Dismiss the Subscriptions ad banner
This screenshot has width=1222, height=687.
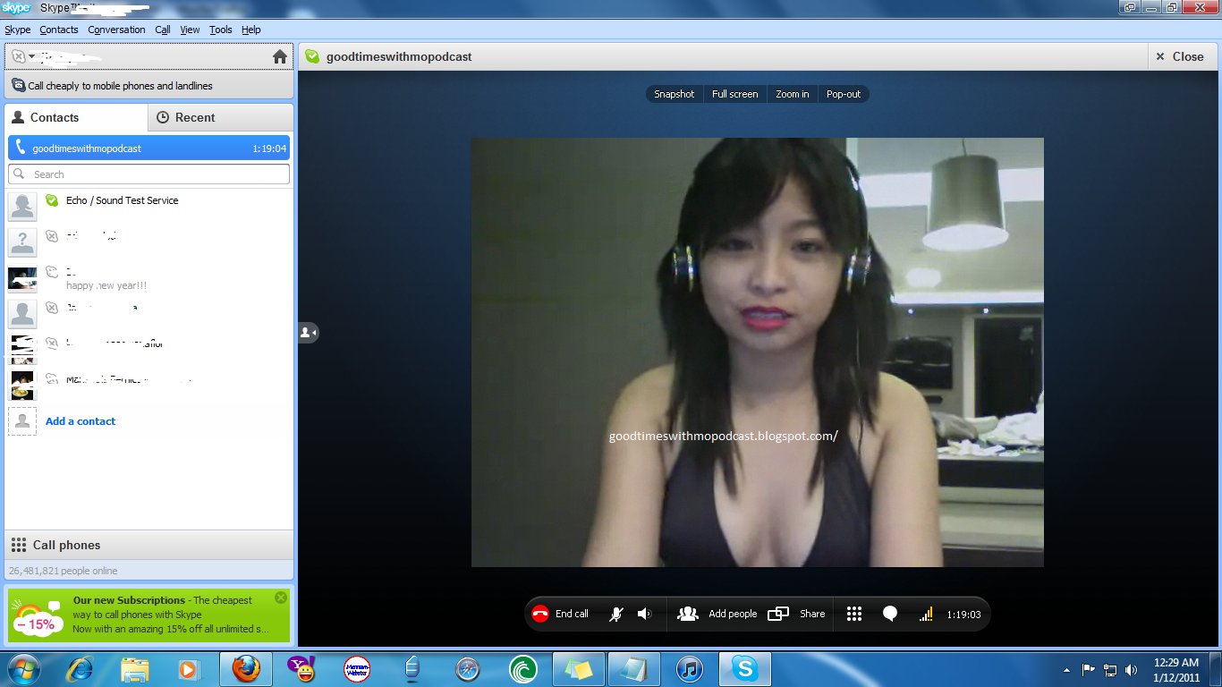pyautogui.click(x=281, y=598)
